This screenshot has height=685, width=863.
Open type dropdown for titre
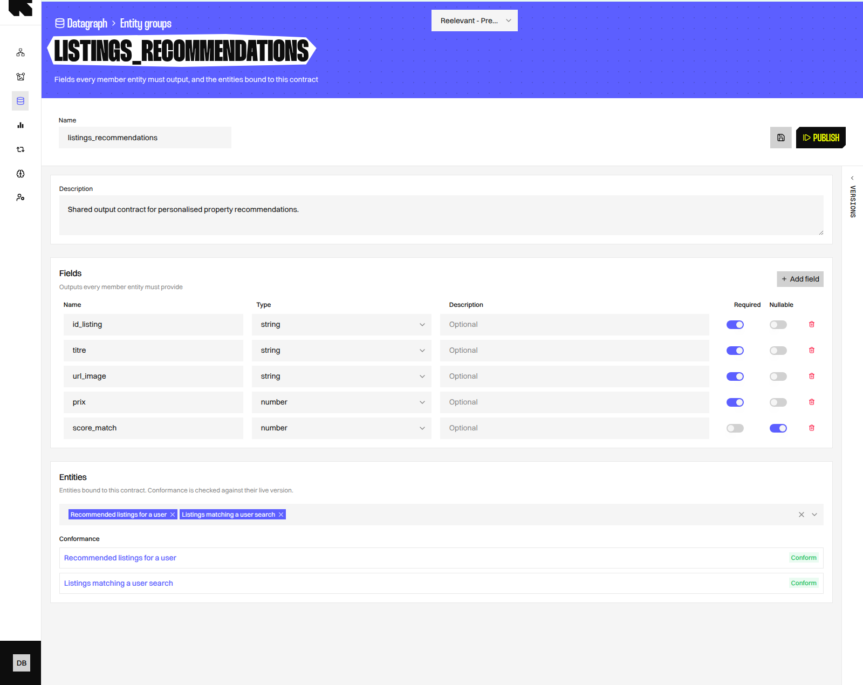pyautogui.click(x=341, y=351)
